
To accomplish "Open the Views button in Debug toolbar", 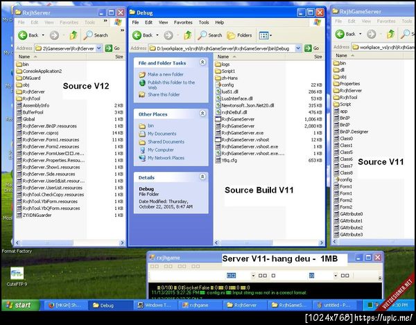I will pyautogui.click(x=265, y=35).
